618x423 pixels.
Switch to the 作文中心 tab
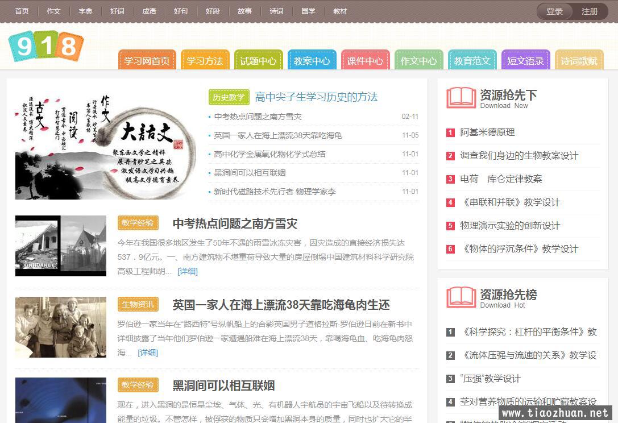click(x=418, y=60)
